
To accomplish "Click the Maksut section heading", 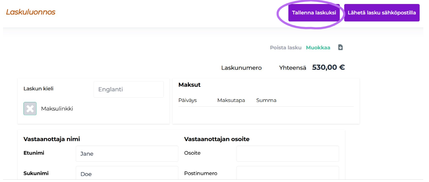I will (190, 85).
